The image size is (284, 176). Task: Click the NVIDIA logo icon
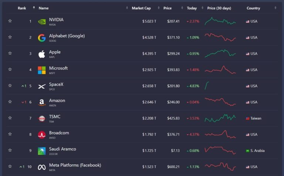[42, 22]
